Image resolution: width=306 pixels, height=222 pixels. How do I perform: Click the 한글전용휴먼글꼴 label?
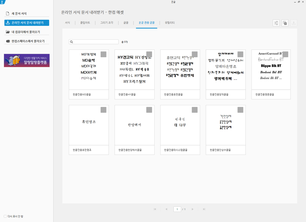point(173,94)
